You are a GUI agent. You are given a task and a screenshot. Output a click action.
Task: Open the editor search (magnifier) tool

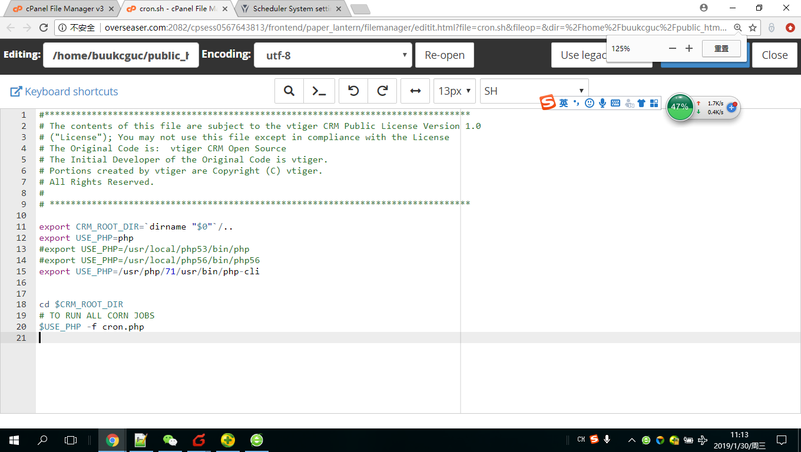[289, 91]
